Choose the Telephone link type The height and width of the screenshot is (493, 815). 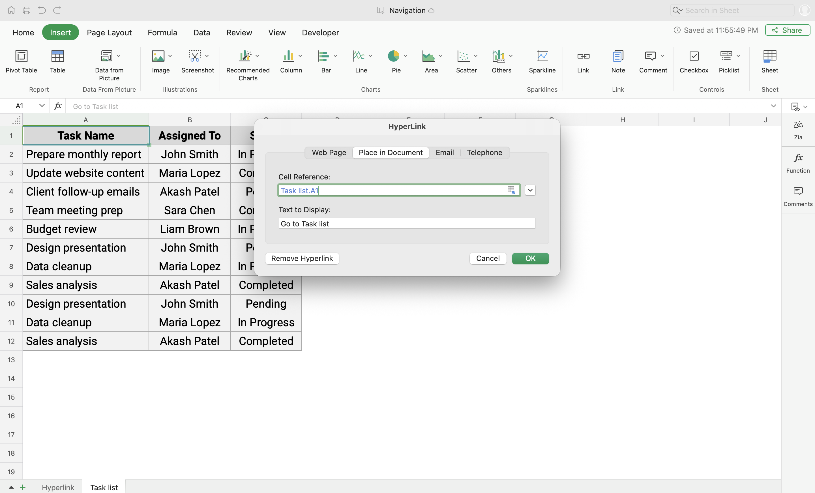(484, 153)
